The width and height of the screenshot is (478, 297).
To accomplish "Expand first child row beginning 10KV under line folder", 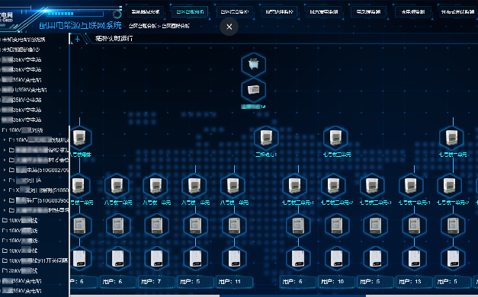I will tap(5, 140).
